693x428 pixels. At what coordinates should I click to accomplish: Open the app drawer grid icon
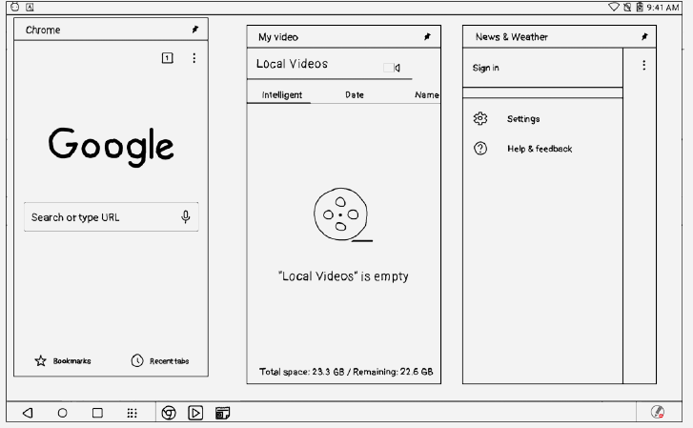(132, 413)
